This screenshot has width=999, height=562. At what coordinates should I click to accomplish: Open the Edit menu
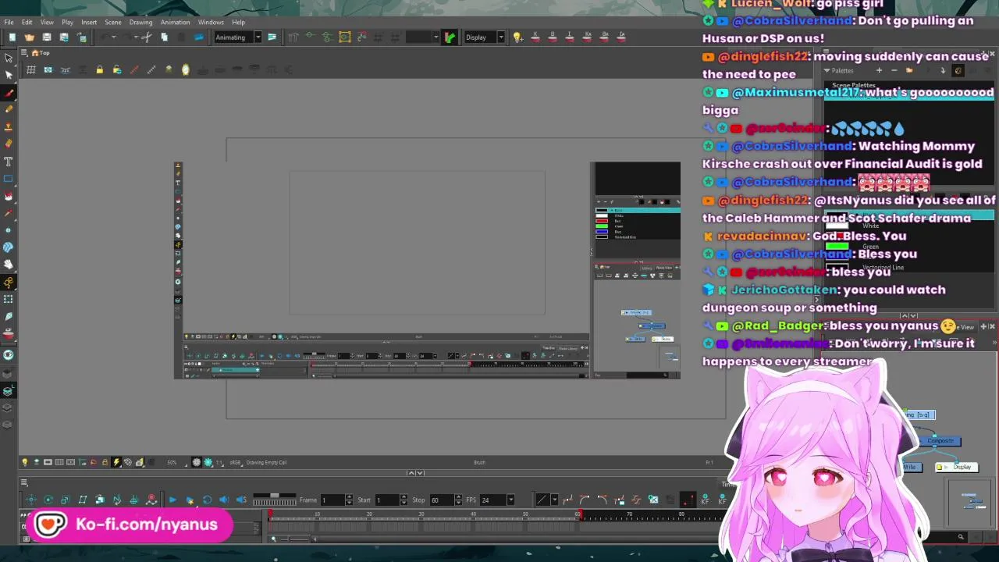(x=27, y=22)
